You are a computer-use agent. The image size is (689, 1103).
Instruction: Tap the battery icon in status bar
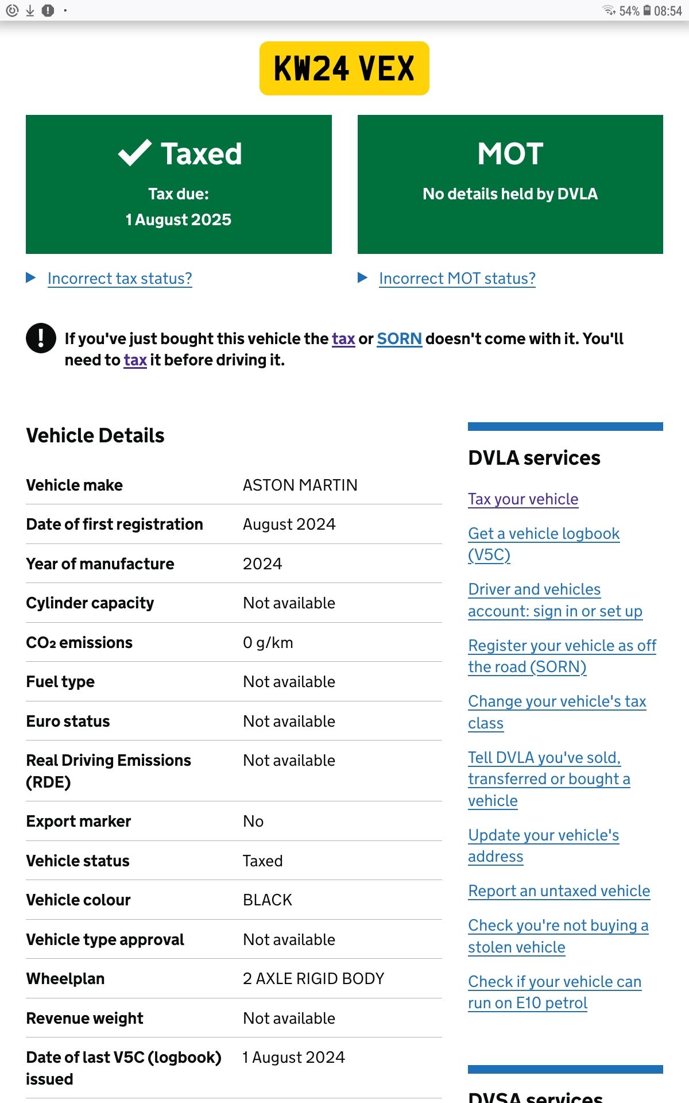point(647,10)
